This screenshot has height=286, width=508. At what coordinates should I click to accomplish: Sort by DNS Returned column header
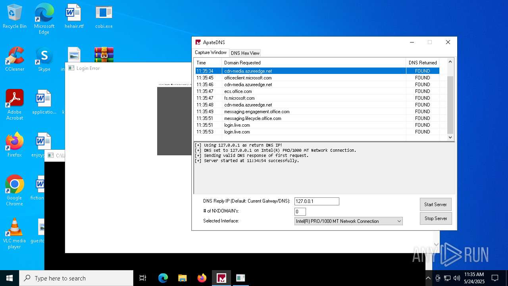click(x=423, y=62)
